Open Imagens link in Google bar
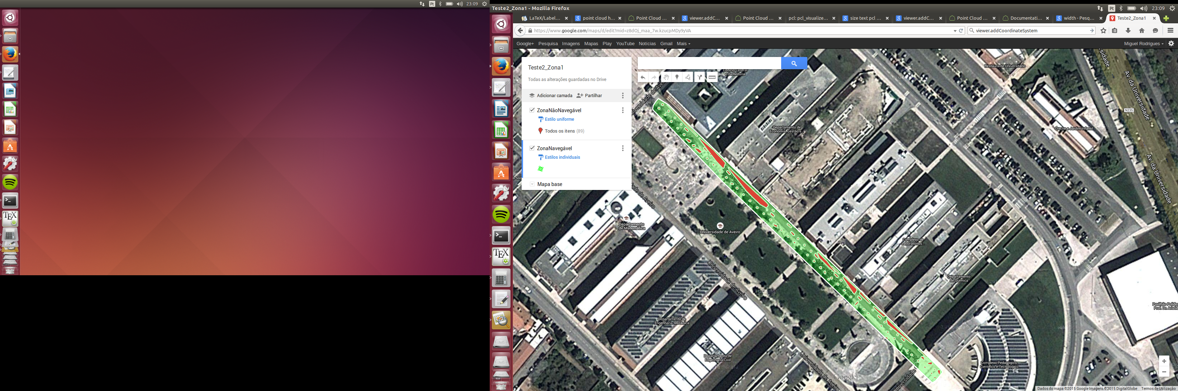Image resolution: width=1178 pixels, height=391 pixels. click(571, 43)
